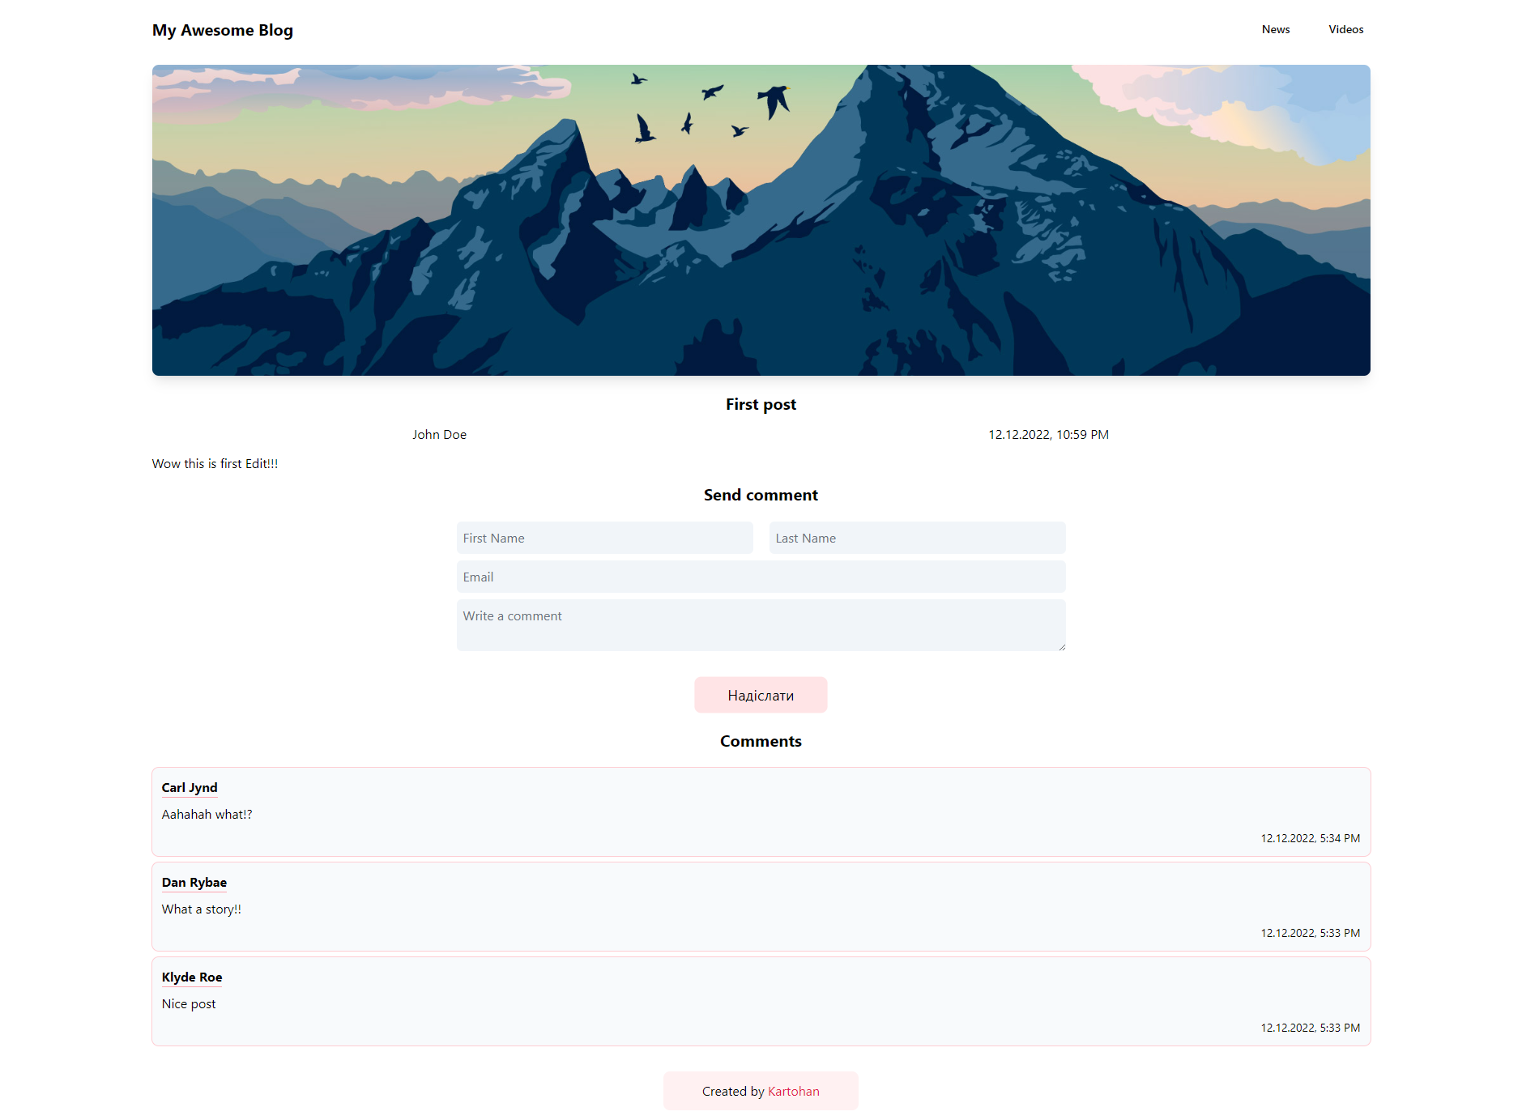
Task: Click the author name John Doe
Action: point(439,435)
